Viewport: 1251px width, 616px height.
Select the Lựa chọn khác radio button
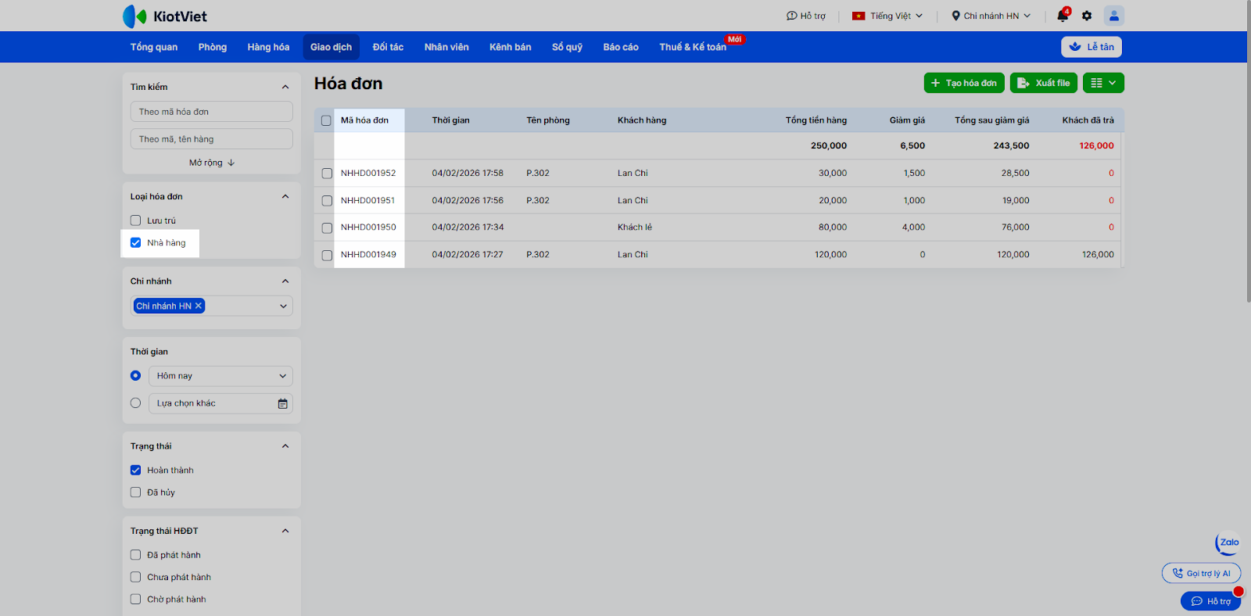pos(135,403)
